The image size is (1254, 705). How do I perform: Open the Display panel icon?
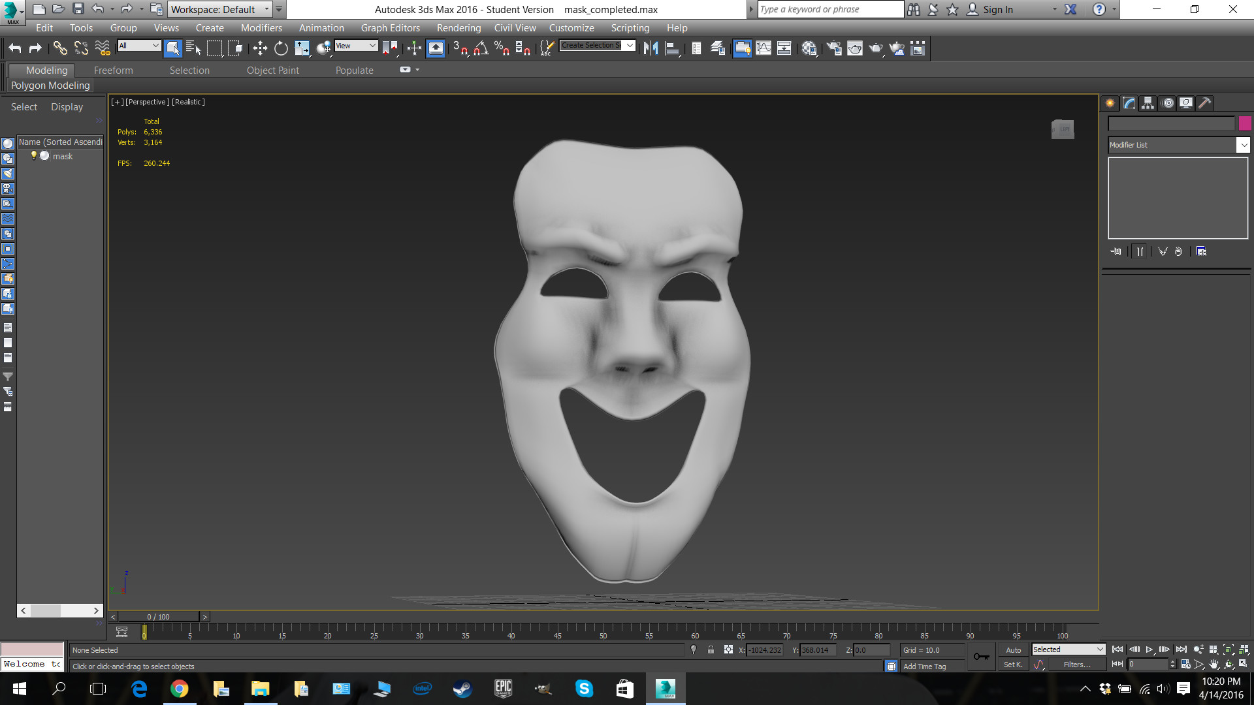1186,103
